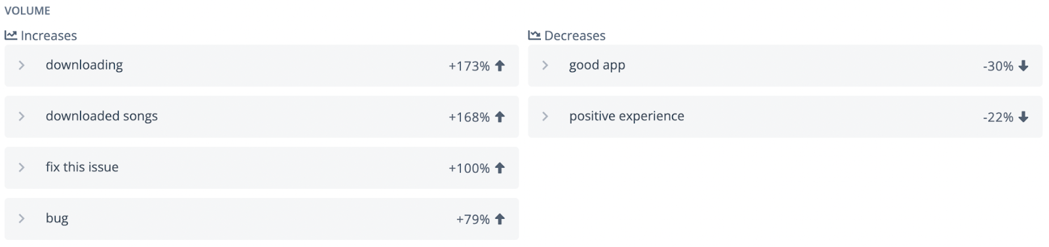
Task: Expand the downloading row chevron
Action: [x=22, y=66]
